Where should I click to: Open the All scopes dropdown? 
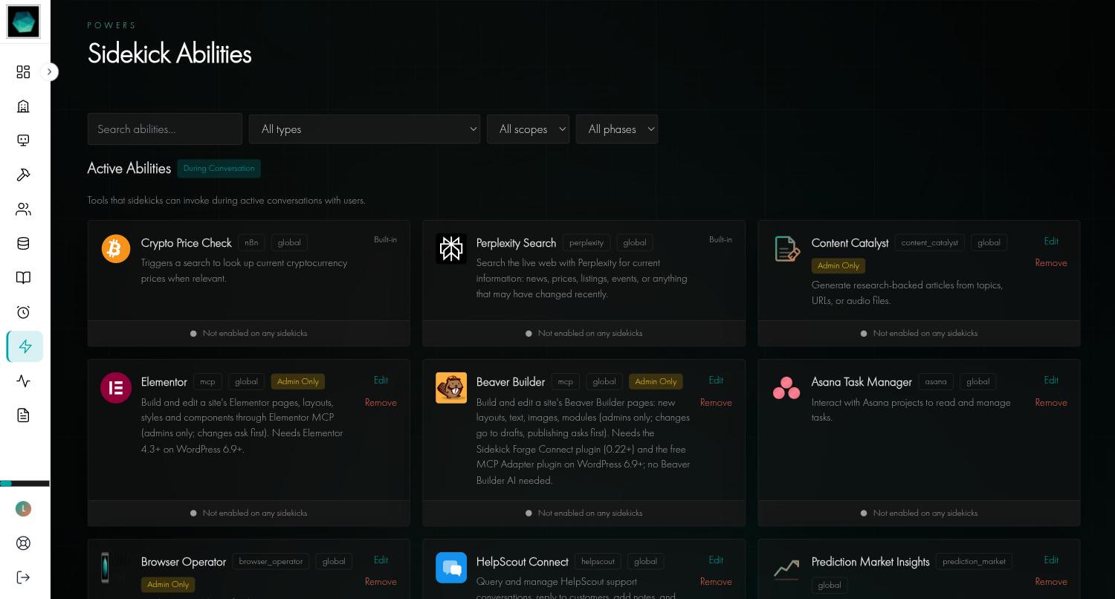coord(528,129)
